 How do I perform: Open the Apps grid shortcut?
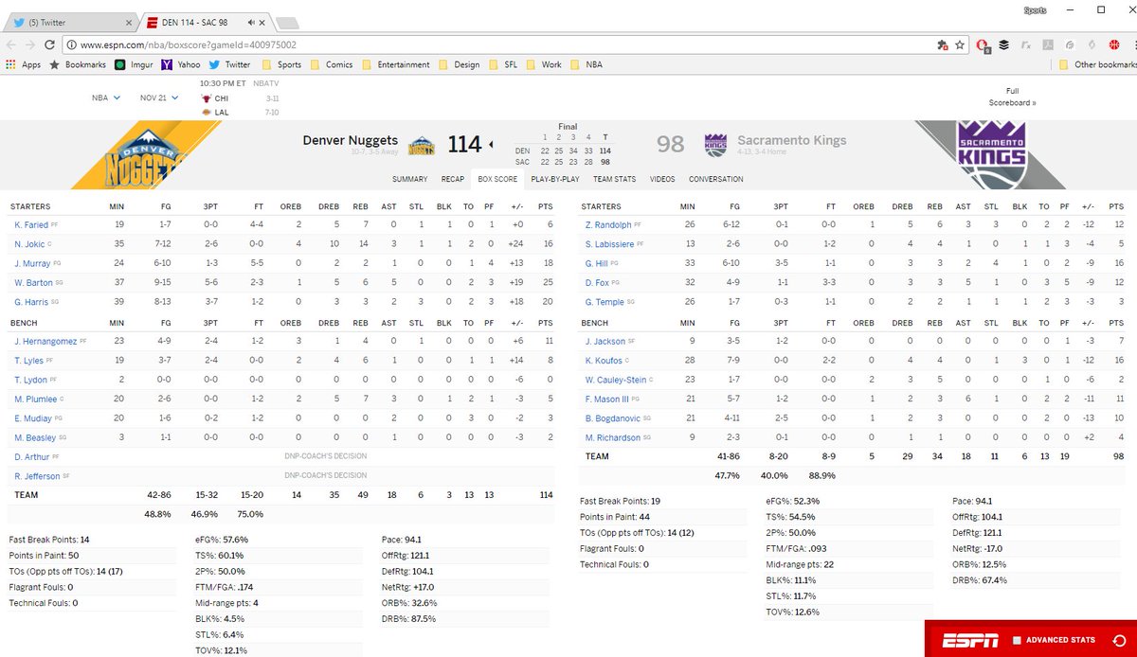(x=23, y=65)
